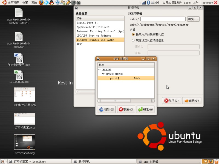Click the network signal tray icon

[144, 2]
